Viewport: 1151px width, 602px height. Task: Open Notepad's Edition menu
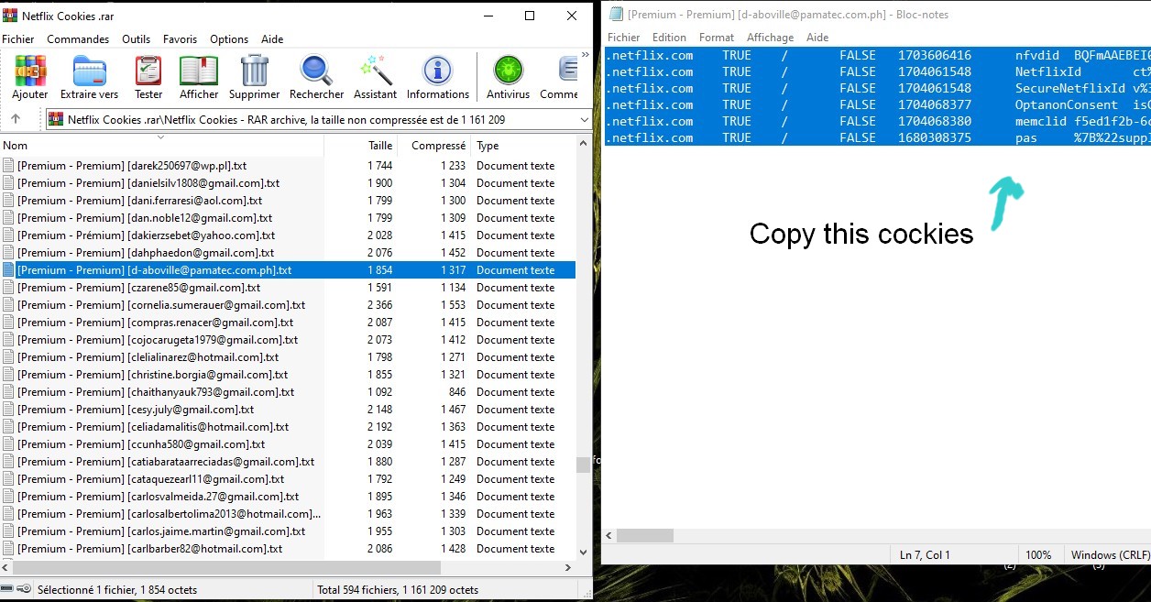[669, 38]
